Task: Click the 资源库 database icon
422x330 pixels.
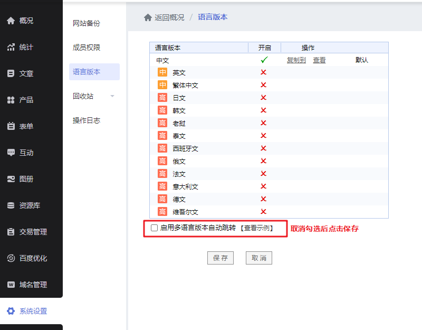Action: tap(11, 205)
